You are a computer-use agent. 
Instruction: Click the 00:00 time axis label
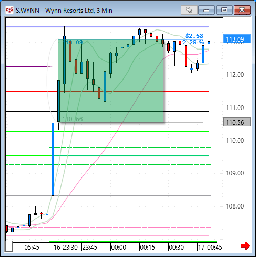click(119, 248)
